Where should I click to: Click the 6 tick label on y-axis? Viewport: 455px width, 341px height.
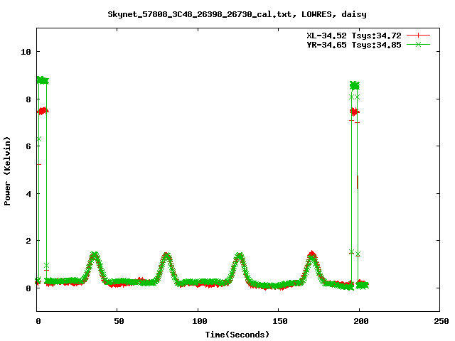(28, 146)
